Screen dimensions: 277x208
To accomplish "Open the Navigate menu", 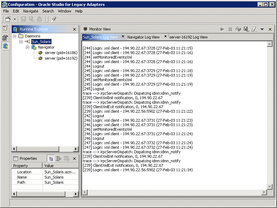I will click(x=31, y=11).
